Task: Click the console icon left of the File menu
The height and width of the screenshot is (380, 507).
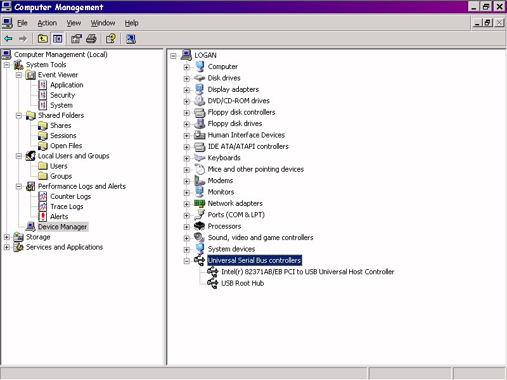Action: pos(7,23)
